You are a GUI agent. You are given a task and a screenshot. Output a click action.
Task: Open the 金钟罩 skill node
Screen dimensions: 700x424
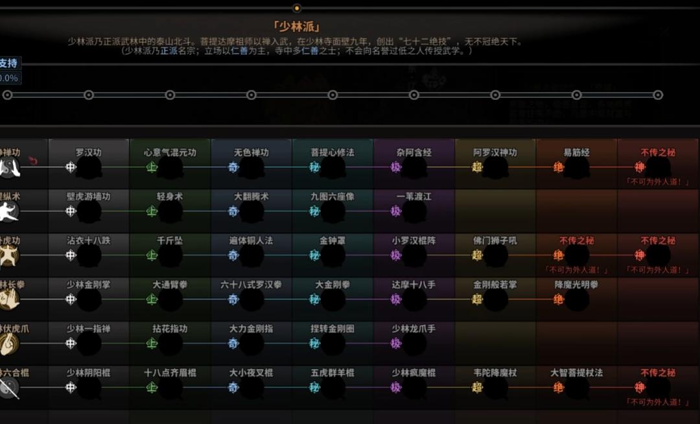[x=333, y=255]
